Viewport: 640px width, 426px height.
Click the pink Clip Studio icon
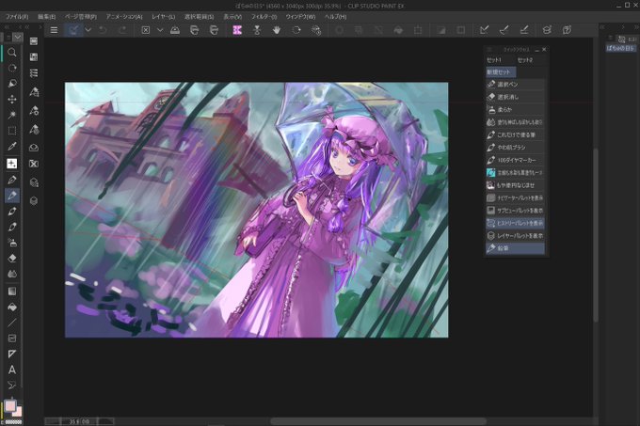click(237, 30)
